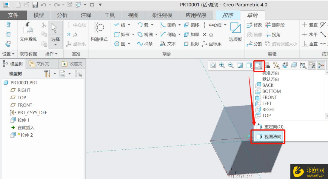This screenshot has width=328, height=179.
Task: Expand the Fillet (圆角) dropdown arrow
Action: 179,25
